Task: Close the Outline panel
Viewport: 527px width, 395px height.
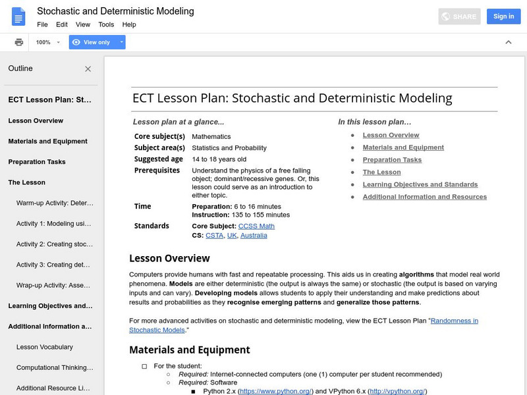Action: pos(88,68)
